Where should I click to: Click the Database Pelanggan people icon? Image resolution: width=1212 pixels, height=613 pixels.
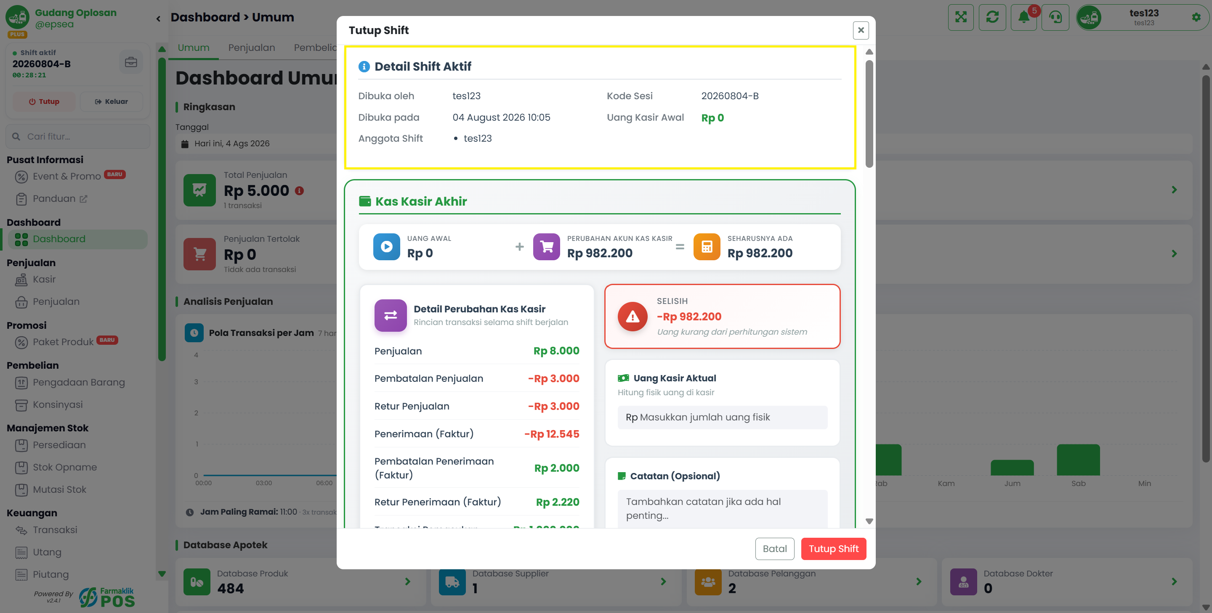coord(708,582)
